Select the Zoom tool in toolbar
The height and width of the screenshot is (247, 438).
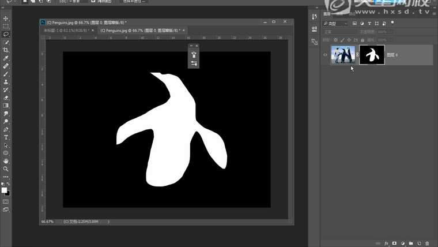point(6,169)
